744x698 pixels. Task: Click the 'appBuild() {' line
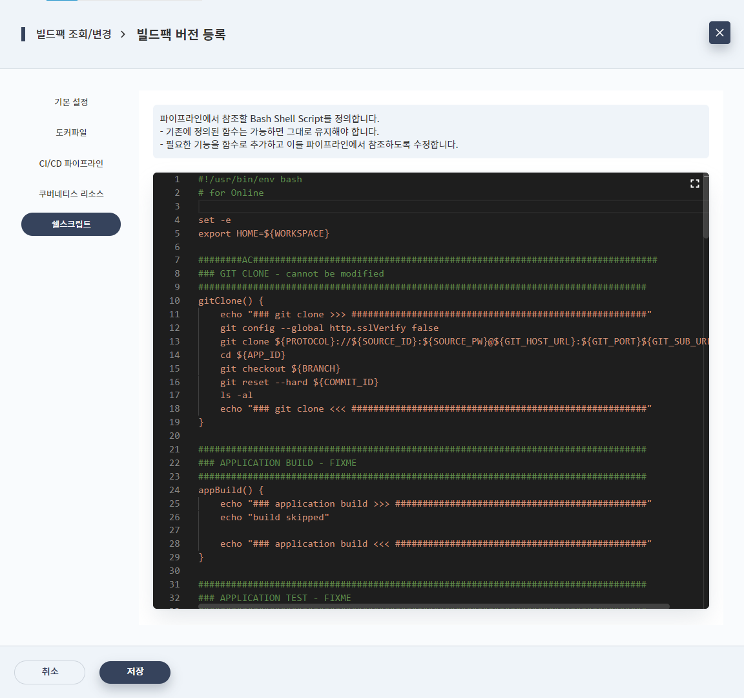click(x=231, y=490)
